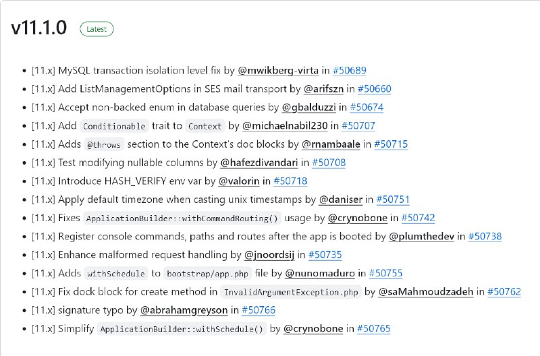Open pull request #50660 link
The image size is (540, 356).
375,89
